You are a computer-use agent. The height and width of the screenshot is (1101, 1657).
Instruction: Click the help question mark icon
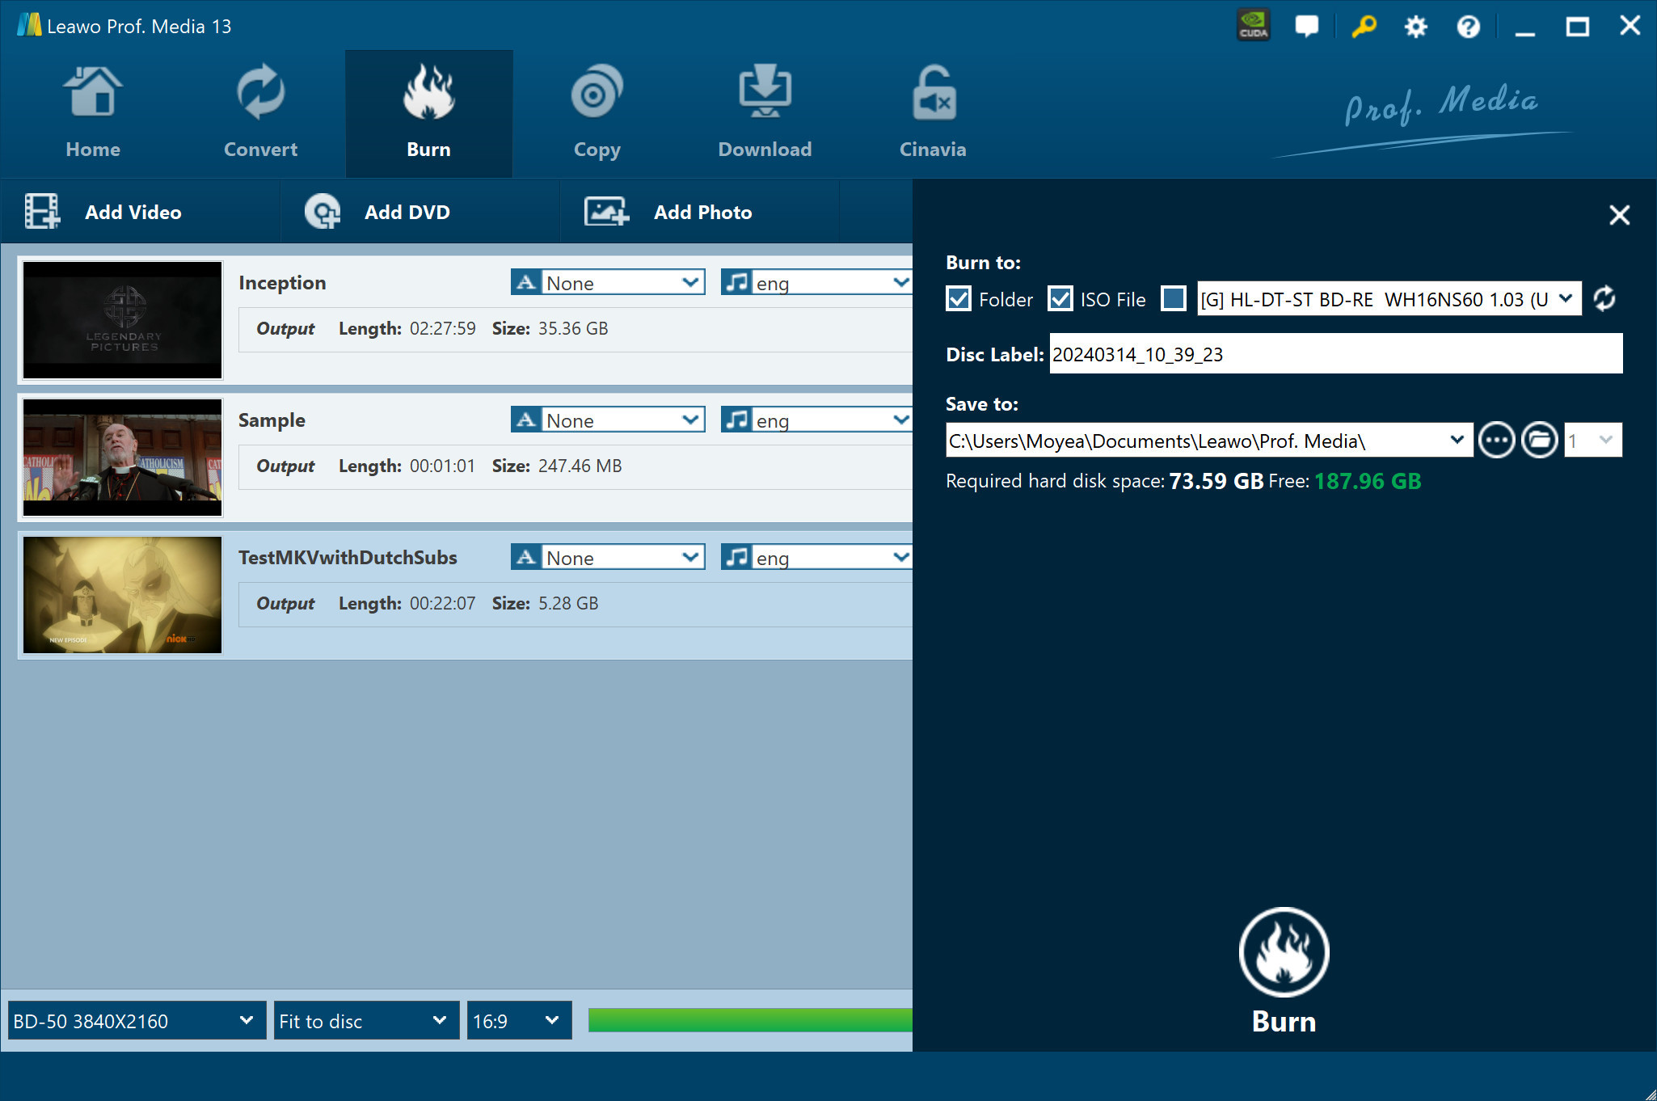click(1468, 27)
